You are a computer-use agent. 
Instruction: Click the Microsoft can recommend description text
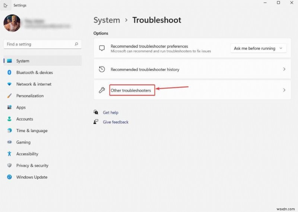161,51
